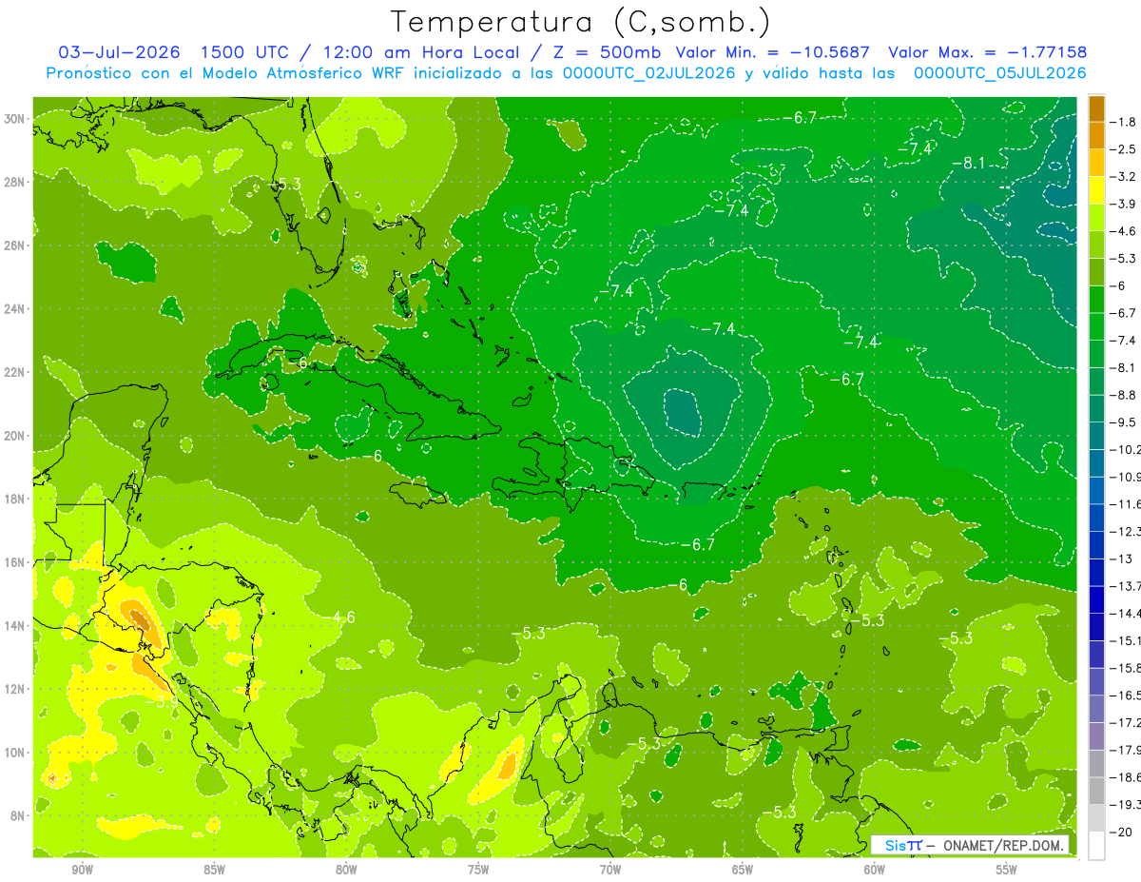This screenshot has height=882, width=1141.
Task: Click the white swatch below -20 on colorbar
Action: 1096,845
